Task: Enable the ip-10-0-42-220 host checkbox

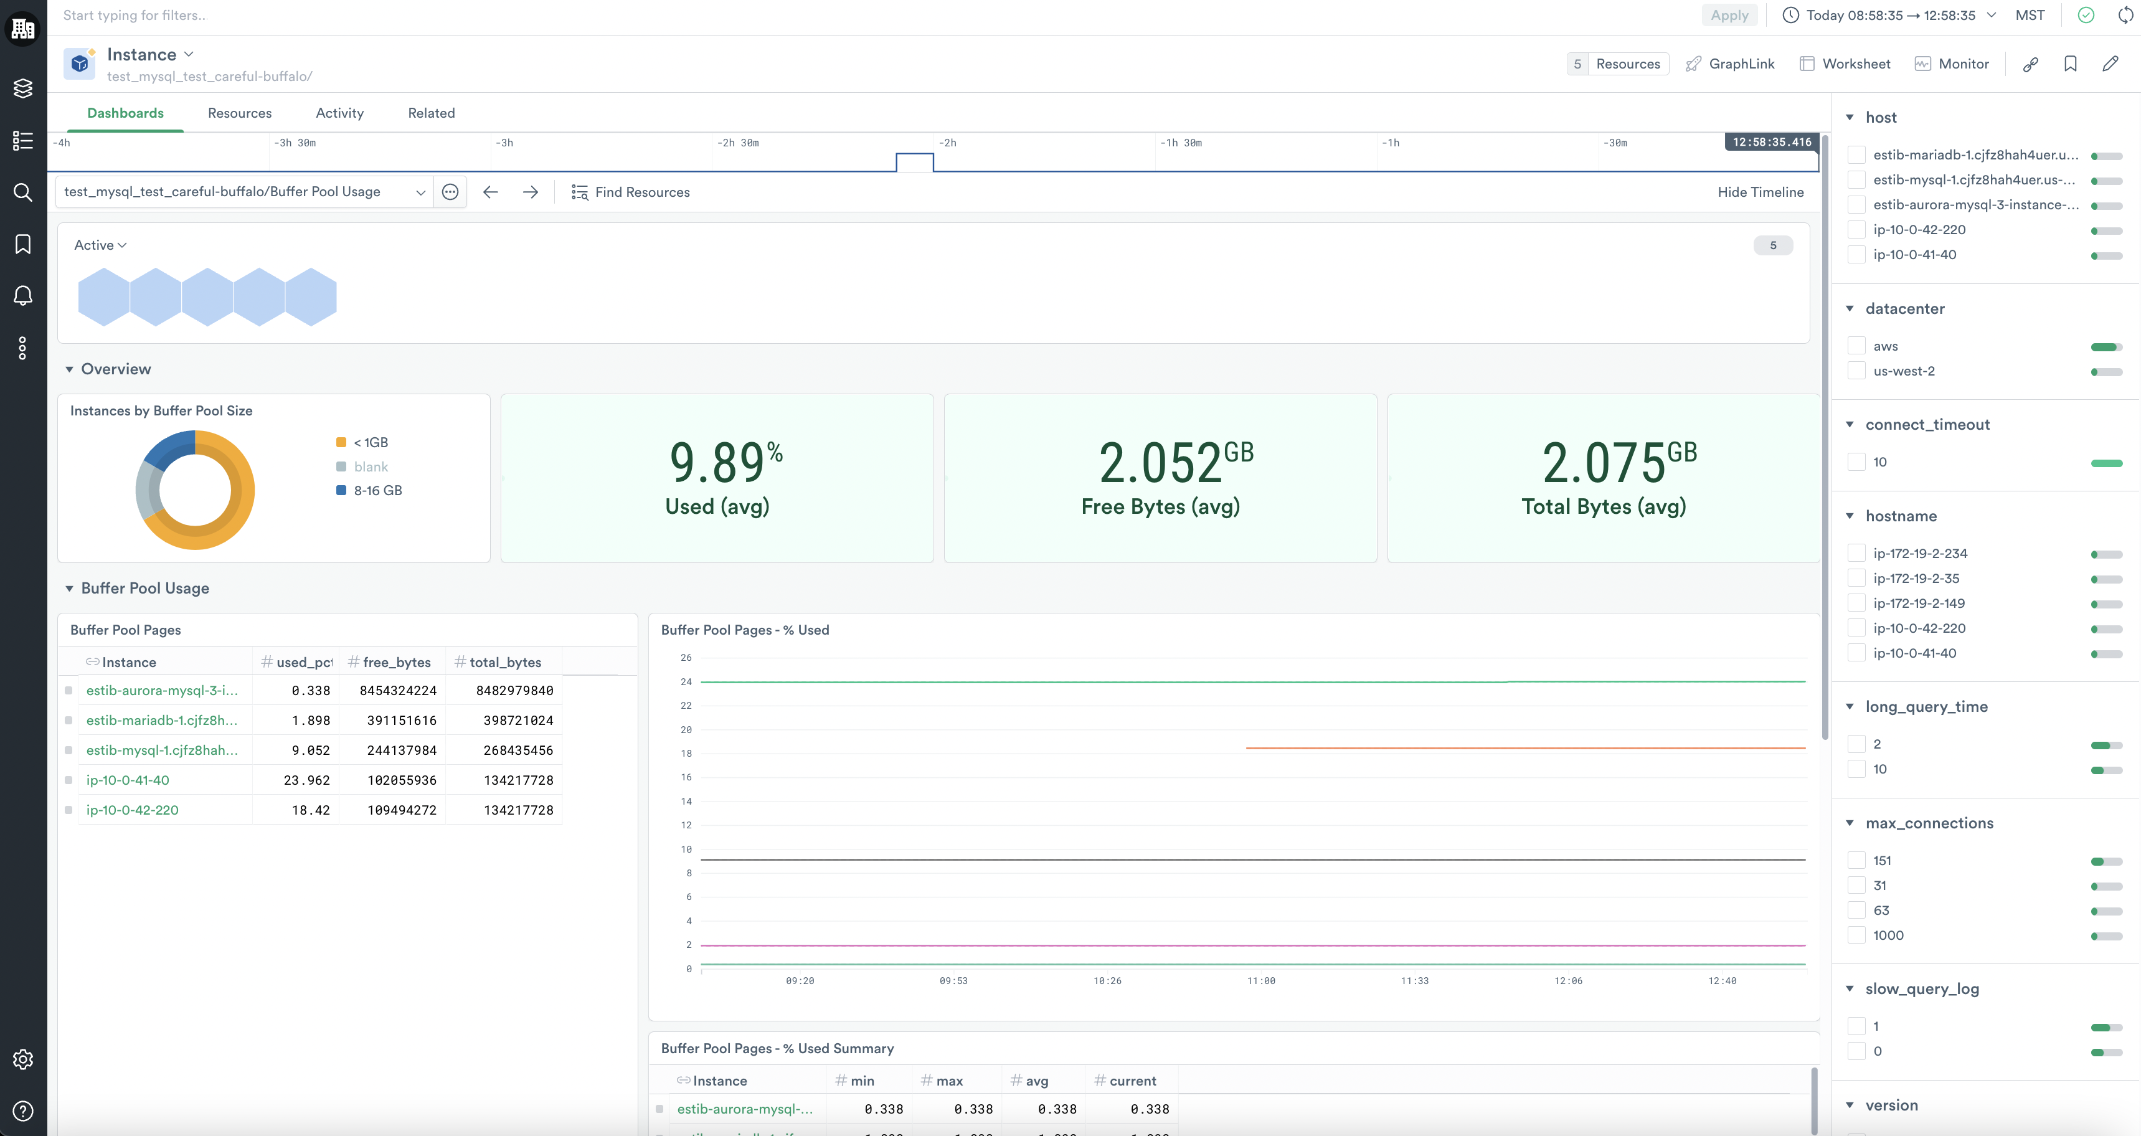Action: [1856, 229]
